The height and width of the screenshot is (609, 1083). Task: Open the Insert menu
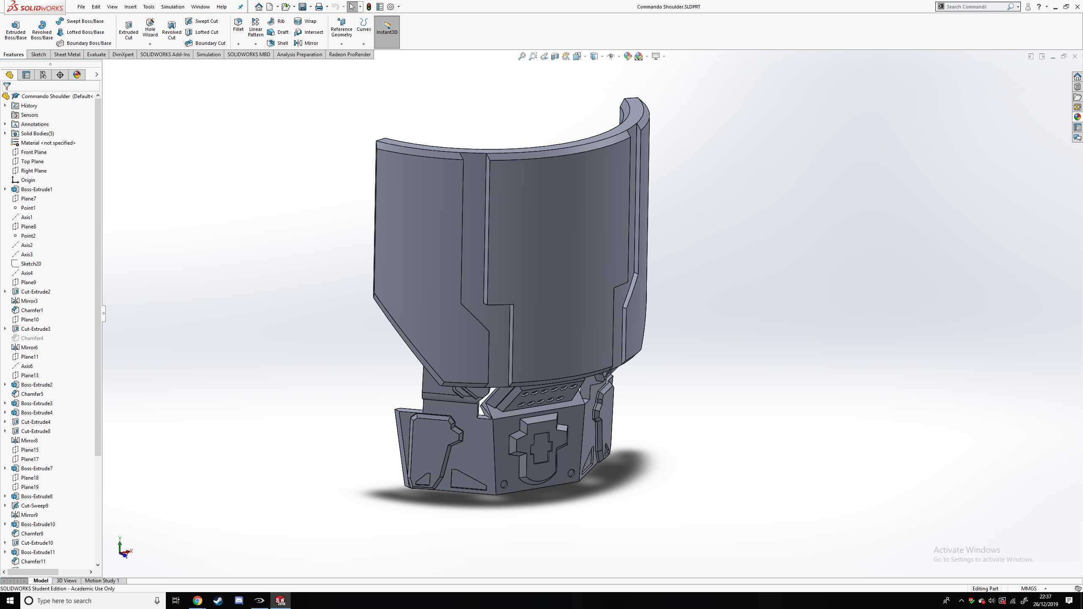click(130, 7)
